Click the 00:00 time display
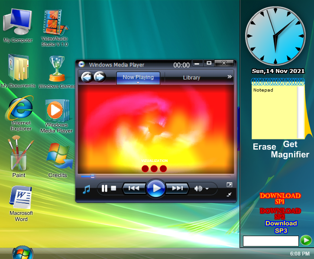The image size is (314, 259). [181, 65]
